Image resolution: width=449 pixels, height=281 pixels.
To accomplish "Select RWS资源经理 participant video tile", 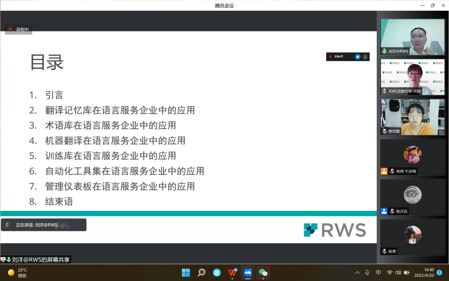I will (x=412, y=77).
